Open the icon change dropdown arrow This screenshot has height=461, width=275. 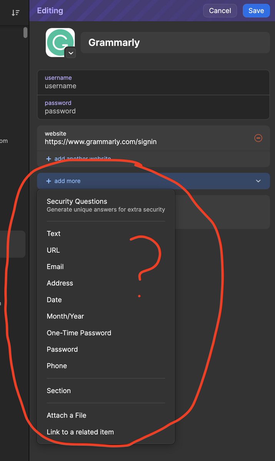(x=70, y=53)
